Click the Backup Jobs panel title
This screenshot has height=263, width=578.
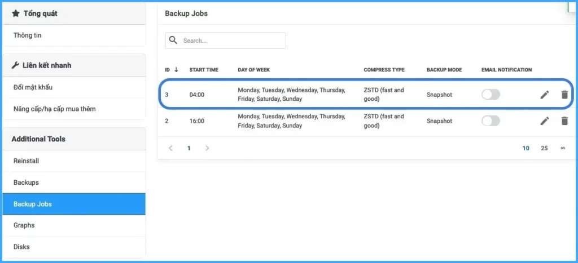(186, 14)
